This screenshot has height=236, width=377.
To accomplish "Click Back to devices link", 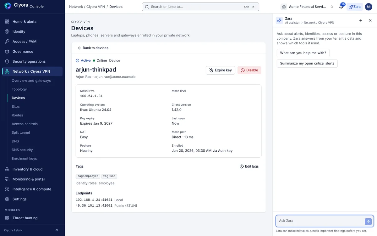I will pos(93,48).
